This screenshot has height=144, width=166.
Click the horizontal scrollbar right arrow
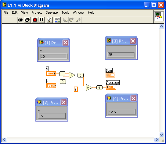pyautogui.click(x=156, y=139)
